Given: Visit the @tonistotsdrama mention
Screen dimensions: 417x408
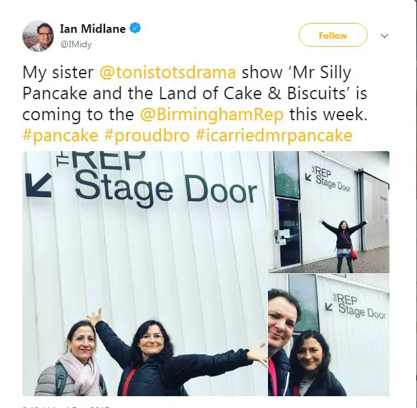Looking at the screenshot, I should (x=167, y=72).
